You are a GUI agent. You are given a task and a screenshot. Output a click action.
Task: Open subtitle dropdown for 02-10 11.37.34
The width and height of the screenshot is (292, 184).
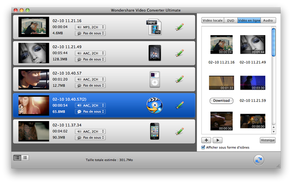[90, 138]
